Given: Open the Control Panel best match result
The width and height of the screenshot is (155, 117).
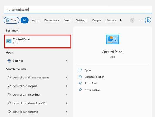Looking at the screenshot, I should click(x=38, y=41).
